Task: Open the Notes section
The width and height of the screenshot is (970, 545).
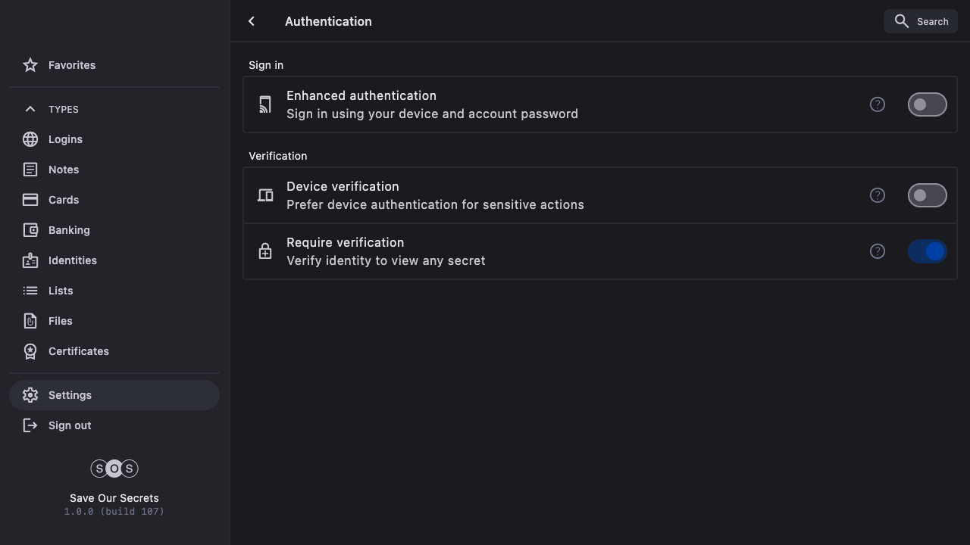Action: click(x=64, y=170)
